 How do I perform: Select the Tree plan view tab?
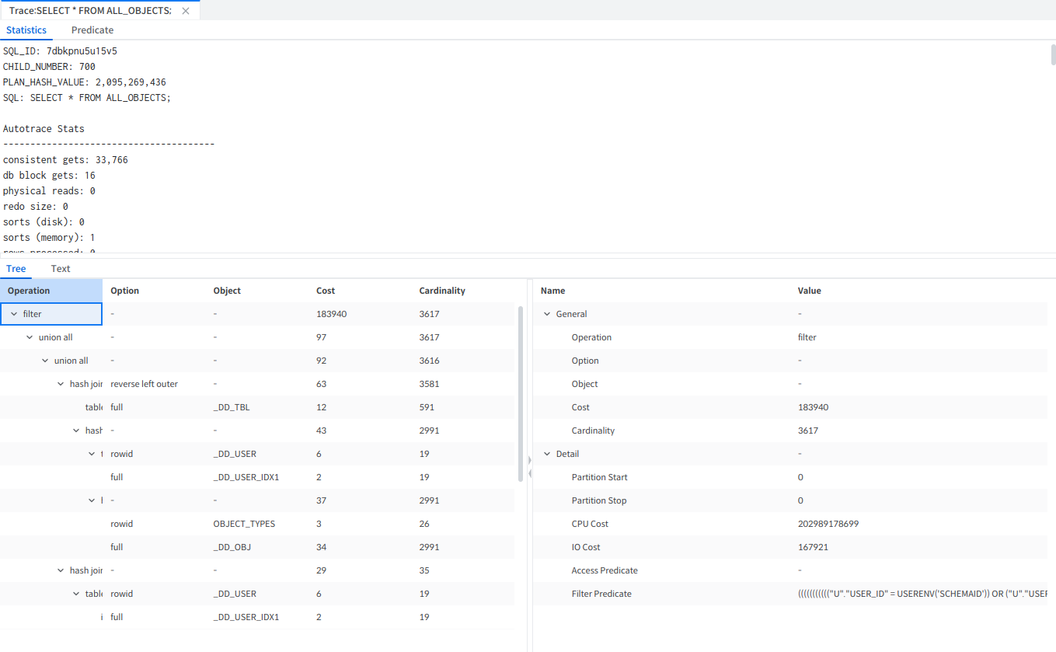pyautogui.click(x=16, y=269)
